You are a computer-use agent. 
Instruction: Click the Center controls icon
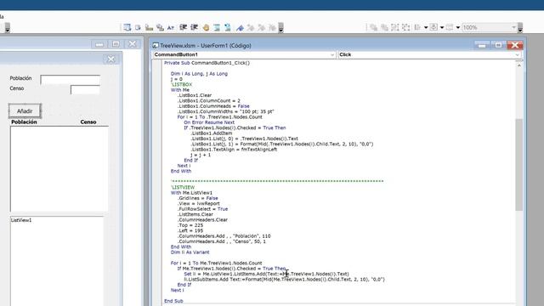tap(433, 27)
